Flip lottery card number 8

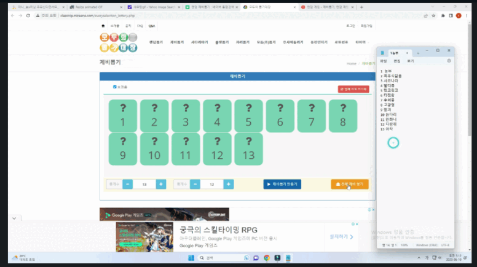[x=343, y=116]
